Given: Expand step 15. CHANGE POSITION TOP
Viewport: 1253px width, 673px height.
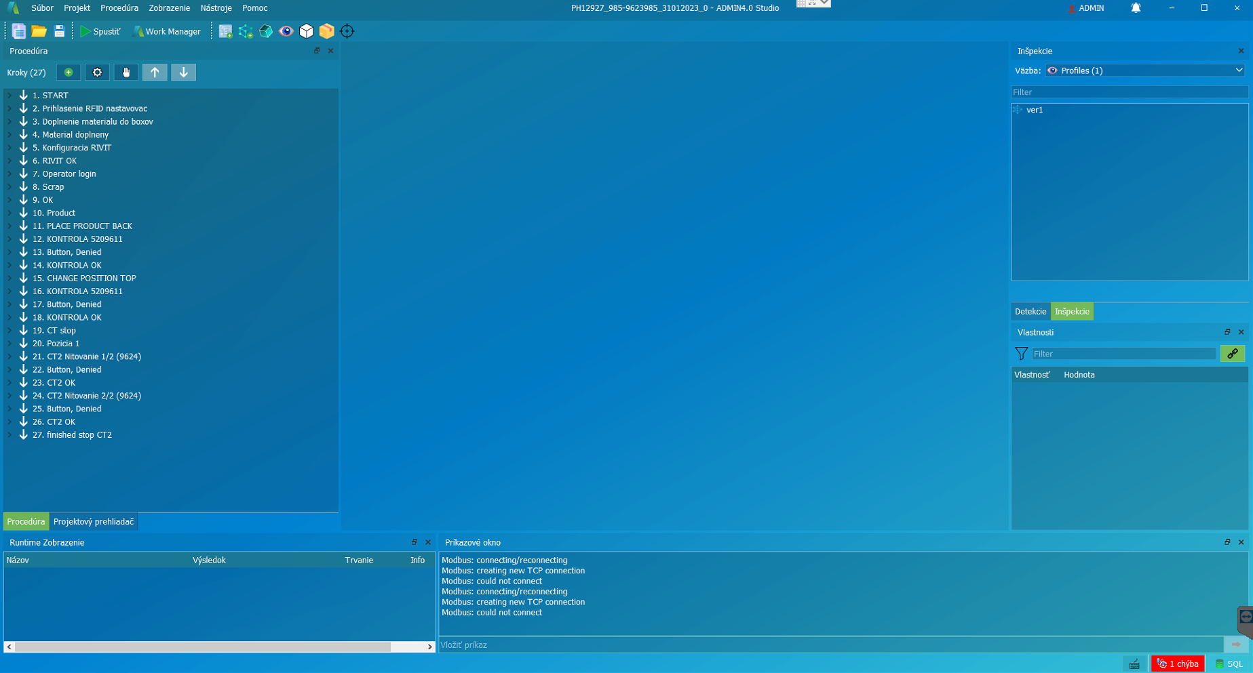Looking at the screenshot, I should pyautogui.click(x=9, y=279).
